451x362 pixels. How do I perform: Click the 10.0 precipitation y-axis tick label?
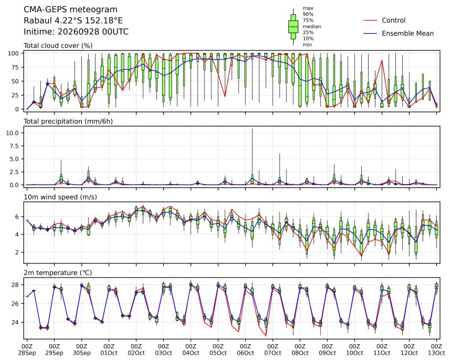(13, 133)
